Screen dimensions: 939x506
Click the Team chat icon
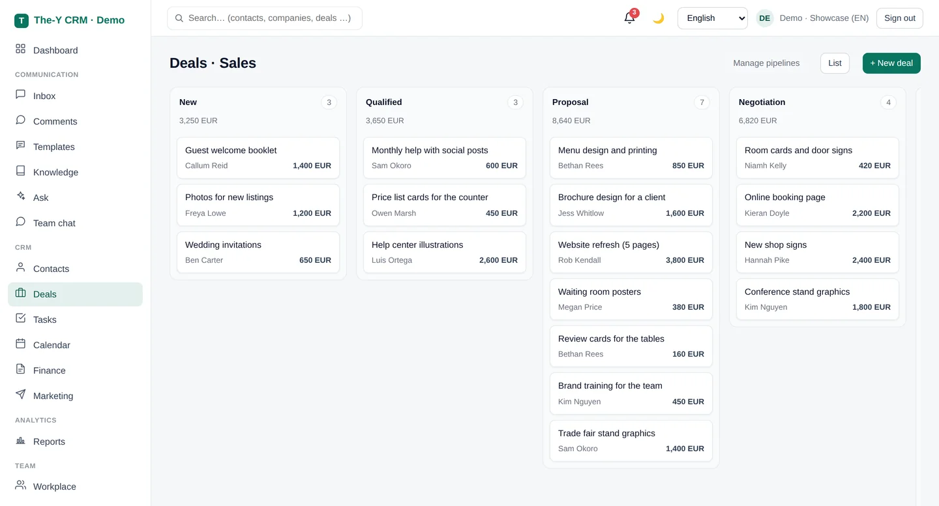(x=21, y=222)
